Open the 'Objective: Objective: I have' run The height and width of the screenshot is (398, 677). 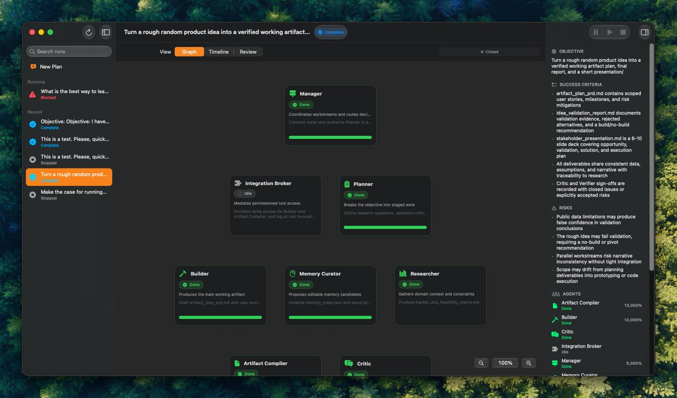[69, 124]
